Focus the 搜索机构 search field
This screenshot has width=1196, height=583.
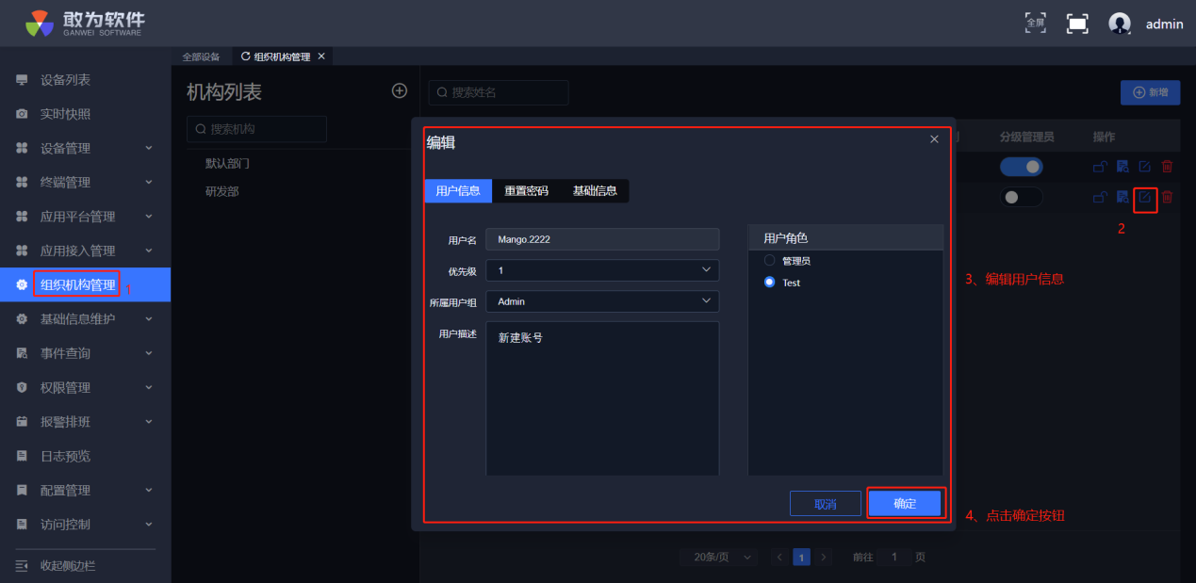point(256,129)
